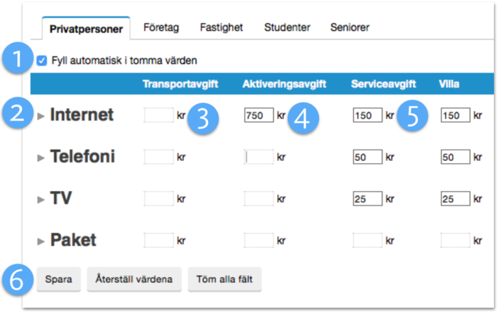Toggle the Fyll automatisk i tomma värden checkbox

42,60
